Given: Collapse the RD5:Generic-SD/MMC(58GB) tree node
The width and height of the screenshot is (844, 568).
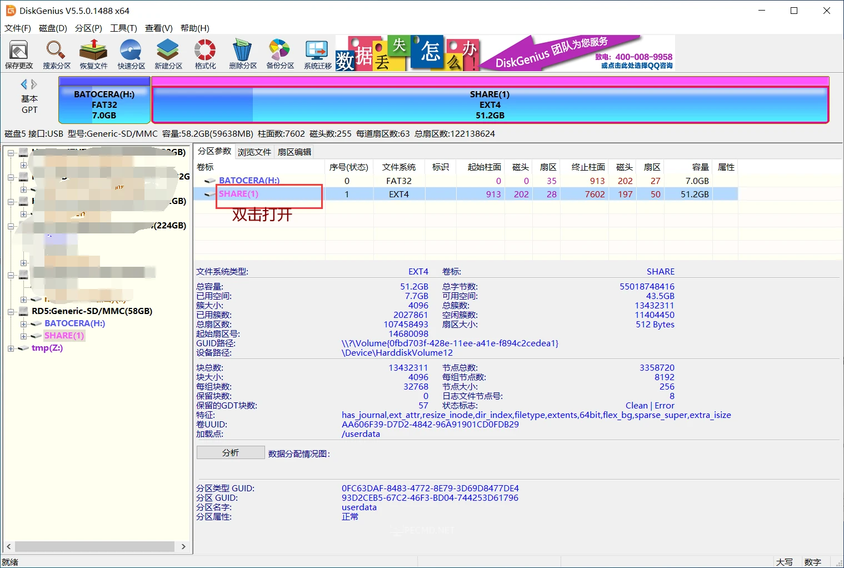Looking at the screenshot, I should [x=11, y=311].
